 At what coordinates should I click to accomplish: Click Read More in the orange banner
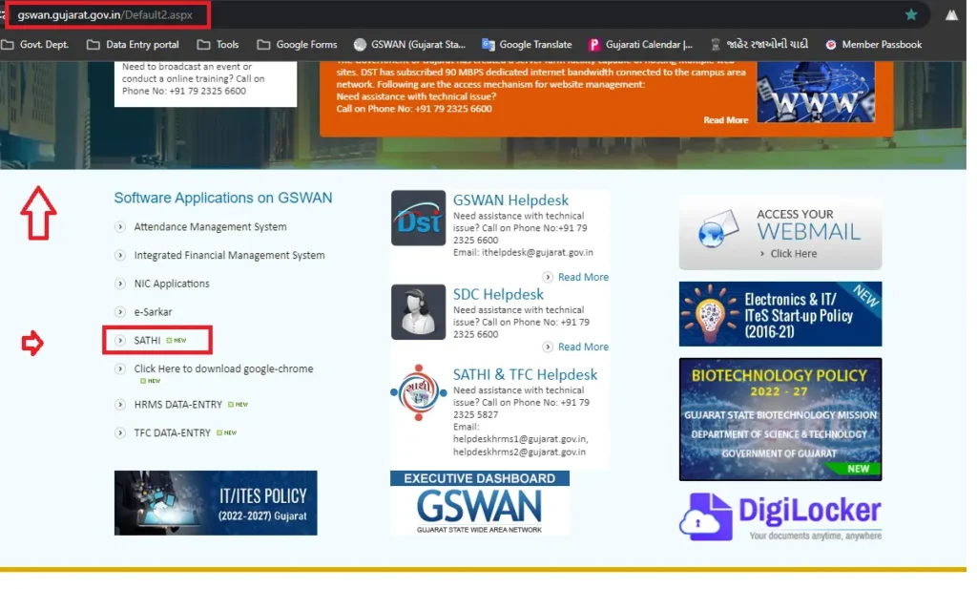(x=725, y=119)
